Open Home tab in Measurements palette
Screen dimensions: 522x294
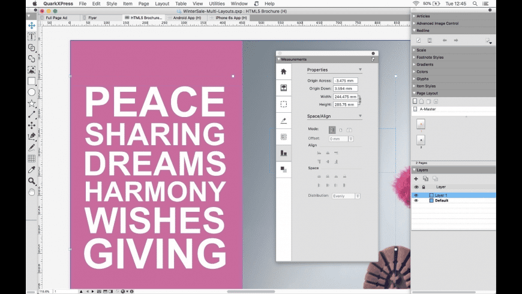click(284, 71)
